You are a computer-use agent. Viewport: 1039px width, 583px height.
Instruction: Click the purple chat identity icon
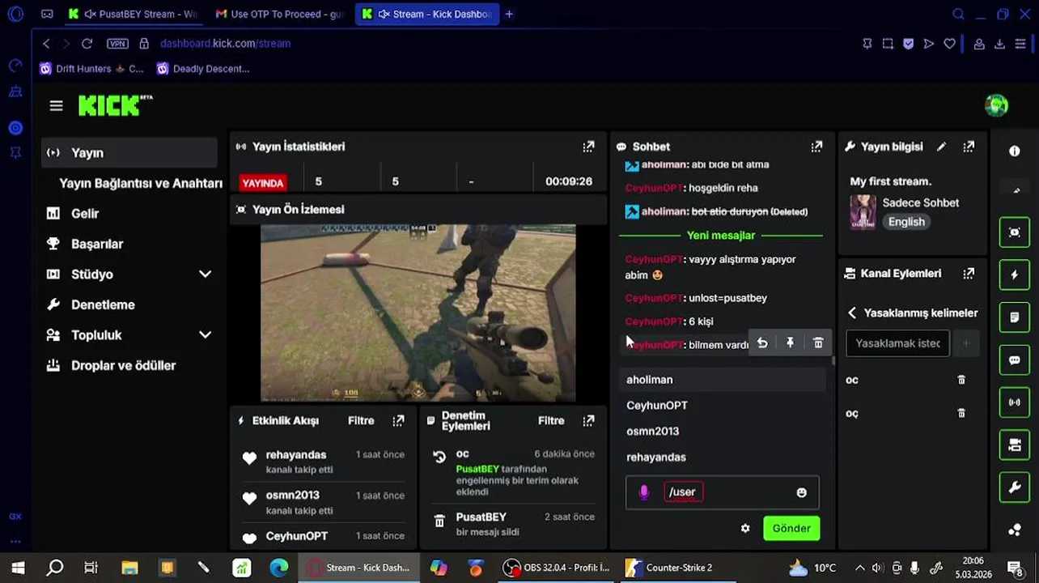[644, 492]
